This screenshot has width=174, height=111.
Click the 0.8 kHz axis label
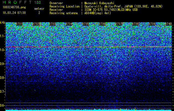[2, 78]
